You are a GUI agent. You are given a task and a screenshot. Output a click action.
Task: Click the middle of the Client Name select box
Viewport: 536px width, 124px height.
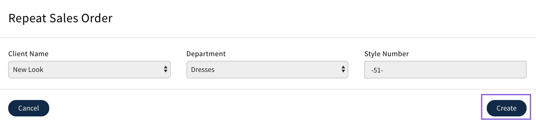[89, 70]
